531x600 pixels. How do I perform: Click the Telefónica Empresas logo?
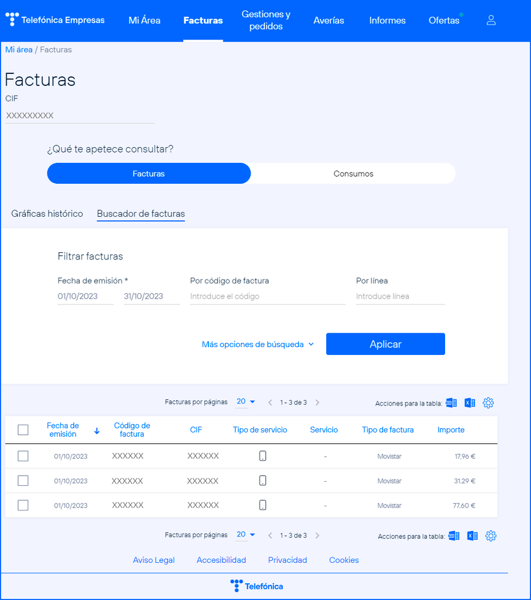click(x=55, y=20)
